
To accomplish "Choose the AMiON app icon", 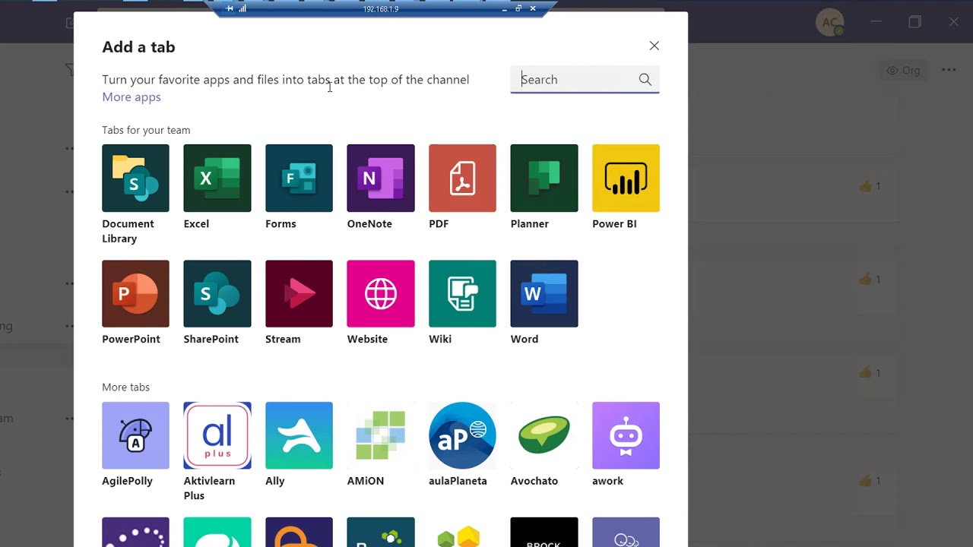I will pyautogui.click(x=380, y=435).
